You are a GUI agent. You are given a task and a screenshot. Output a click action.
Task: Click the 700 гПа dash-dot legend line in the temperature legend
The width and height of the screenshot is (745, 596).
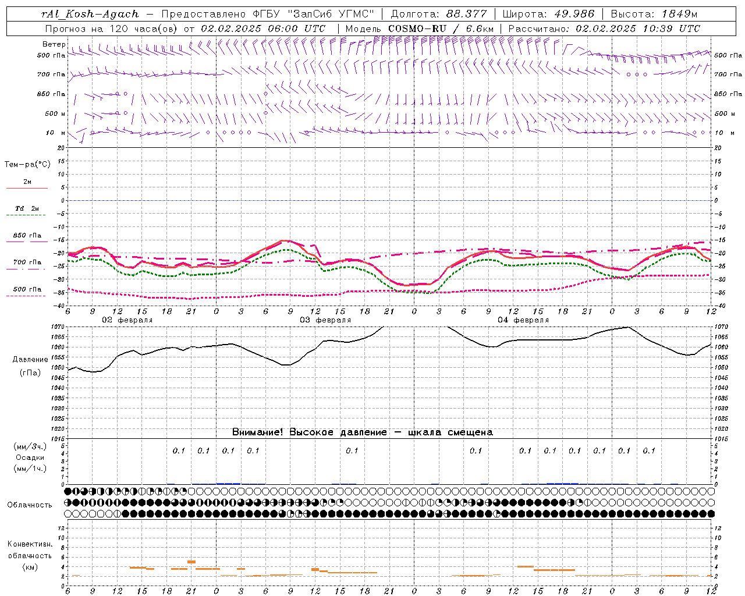[x=27, y=269]
